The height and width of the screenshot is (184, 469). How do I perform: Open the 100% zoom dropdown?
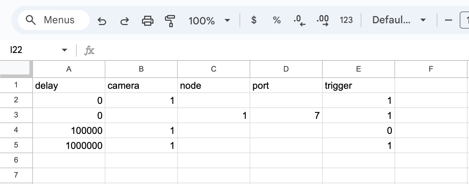click(x=209, y=20)
